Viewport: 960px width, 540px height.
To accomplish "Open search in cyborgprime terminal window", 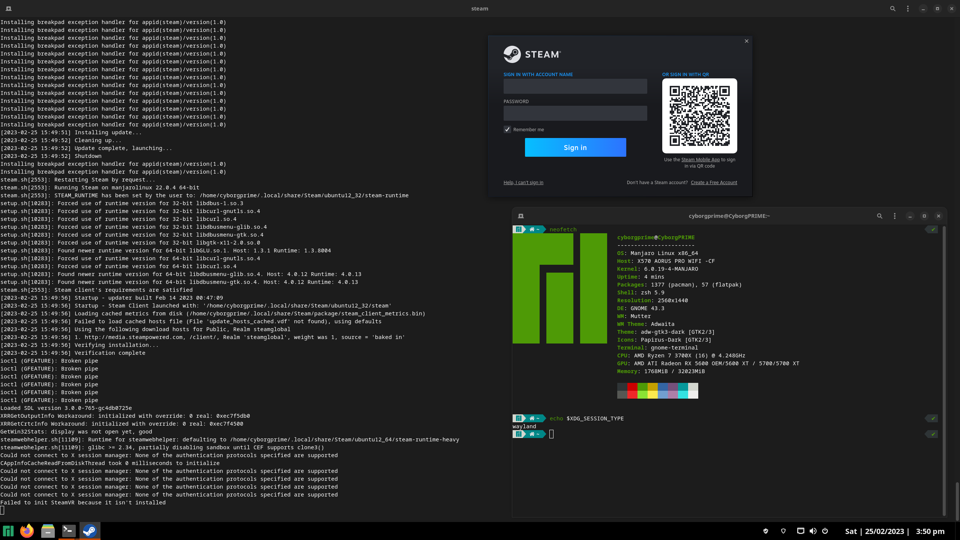I will (880, 216).
